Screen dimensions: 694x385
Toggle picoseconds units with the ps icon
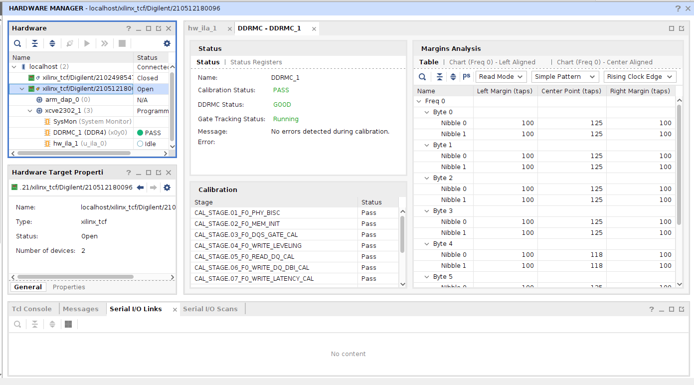pyautogui.click(x=467, y=76)
